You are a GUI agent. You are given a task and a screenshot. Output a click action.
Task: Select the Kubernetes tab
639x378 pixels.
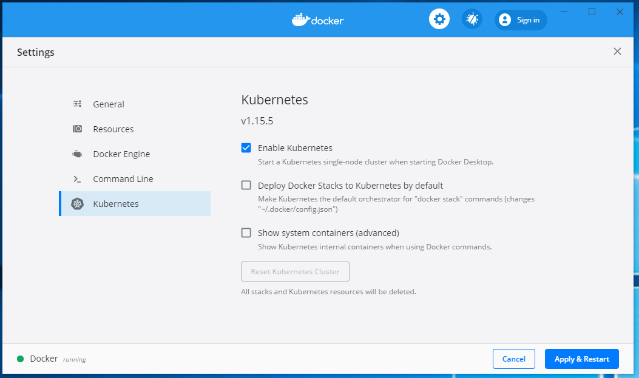(x=135, y=204)
